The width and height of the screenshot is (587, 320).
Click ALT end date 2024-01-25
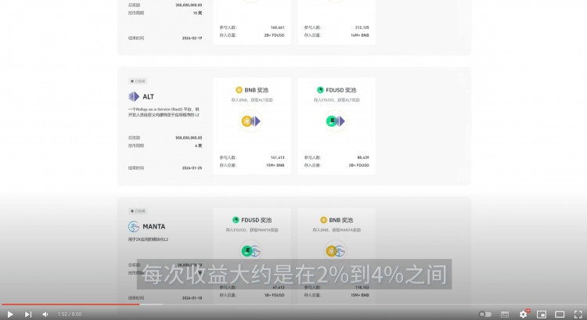pos(192,168)
